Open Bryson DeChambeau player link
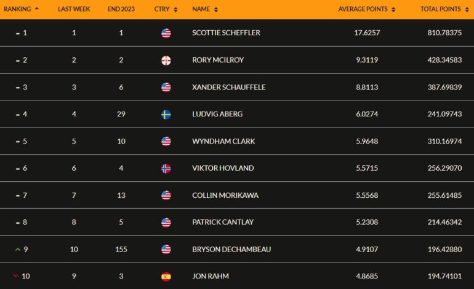The height and width of the screenshot is (289, 474). [x=231, y=250]
